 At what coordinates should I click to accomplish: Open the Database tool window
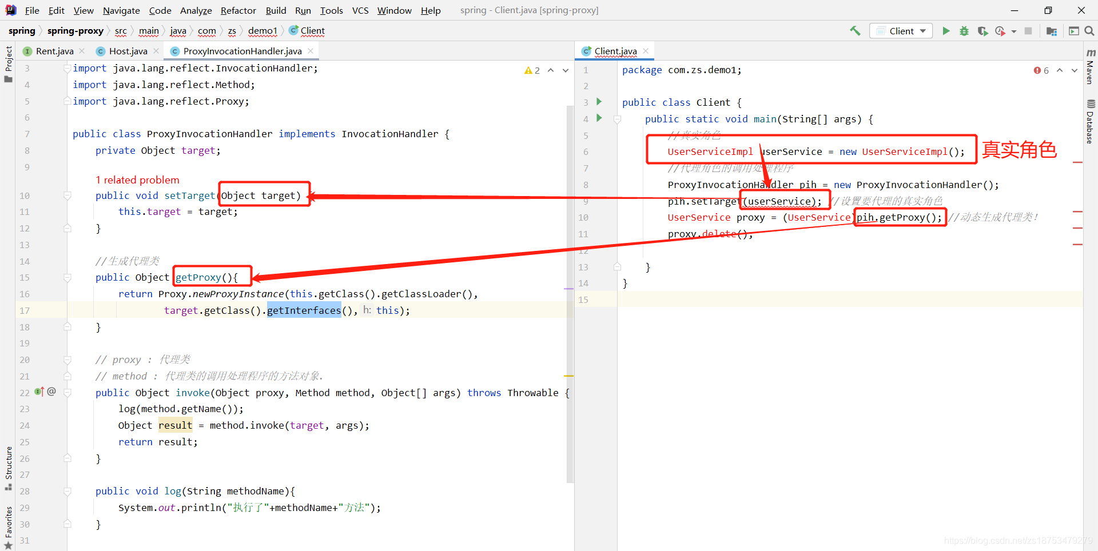pos(1091,121)
